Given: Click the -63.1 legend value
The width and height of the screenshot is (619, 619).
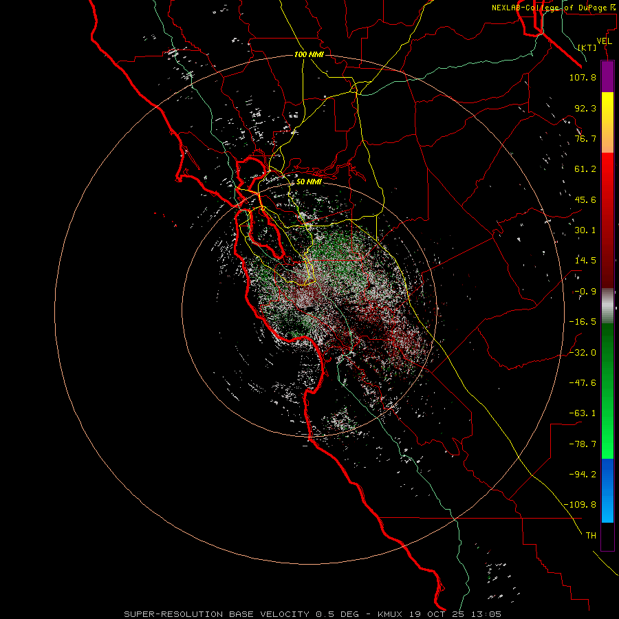Looking at the screenshot, I should 583,413.
